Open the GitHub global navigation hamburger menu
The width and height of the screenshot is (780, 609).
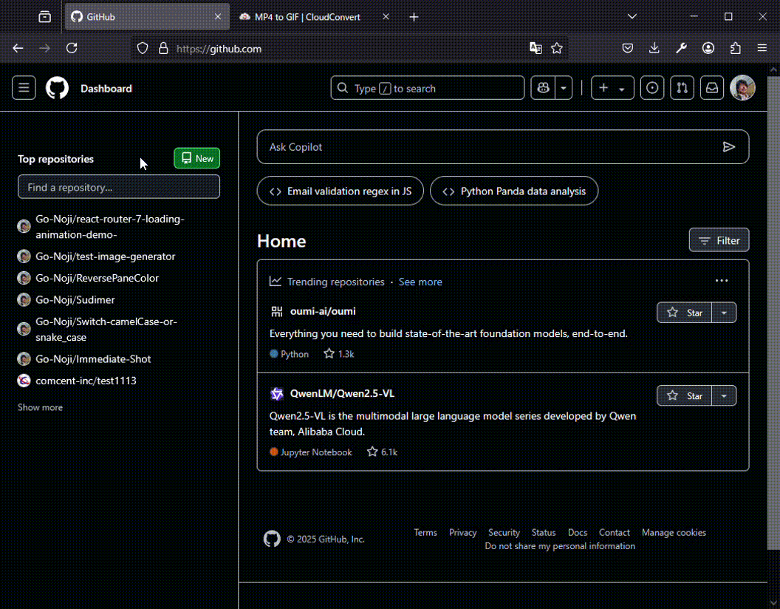tap(24, 88)
